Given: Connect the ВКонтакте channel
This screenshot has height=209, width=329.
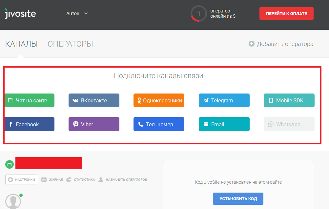Looking at the screenshot, I should [x=94, y=100].
